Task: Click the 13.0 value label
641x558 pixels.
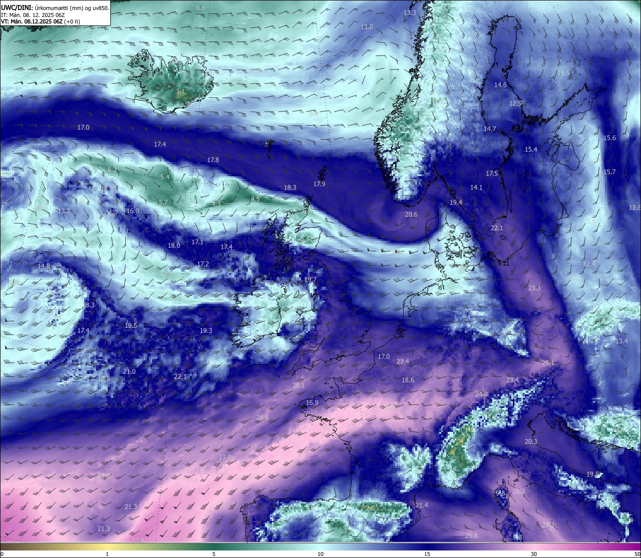Action: click(367, 27)
